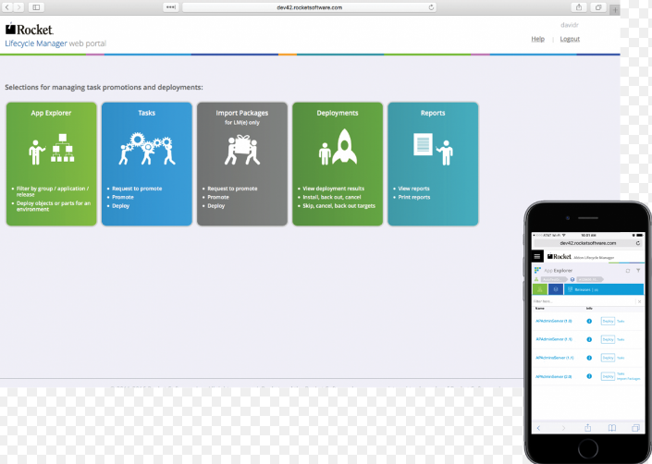Click the Tasks gears icon
Image resolution: width=652 pixels, height=464 pixels.
[146, 149]
